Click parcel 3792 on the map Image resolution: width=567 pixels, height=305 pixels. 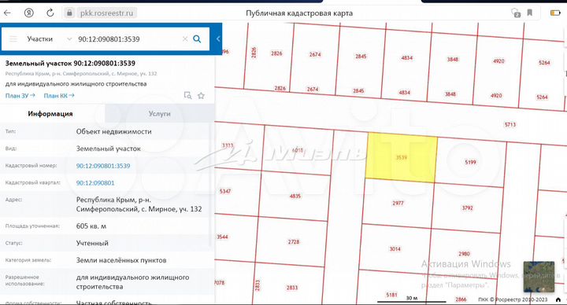coord(467,208)
